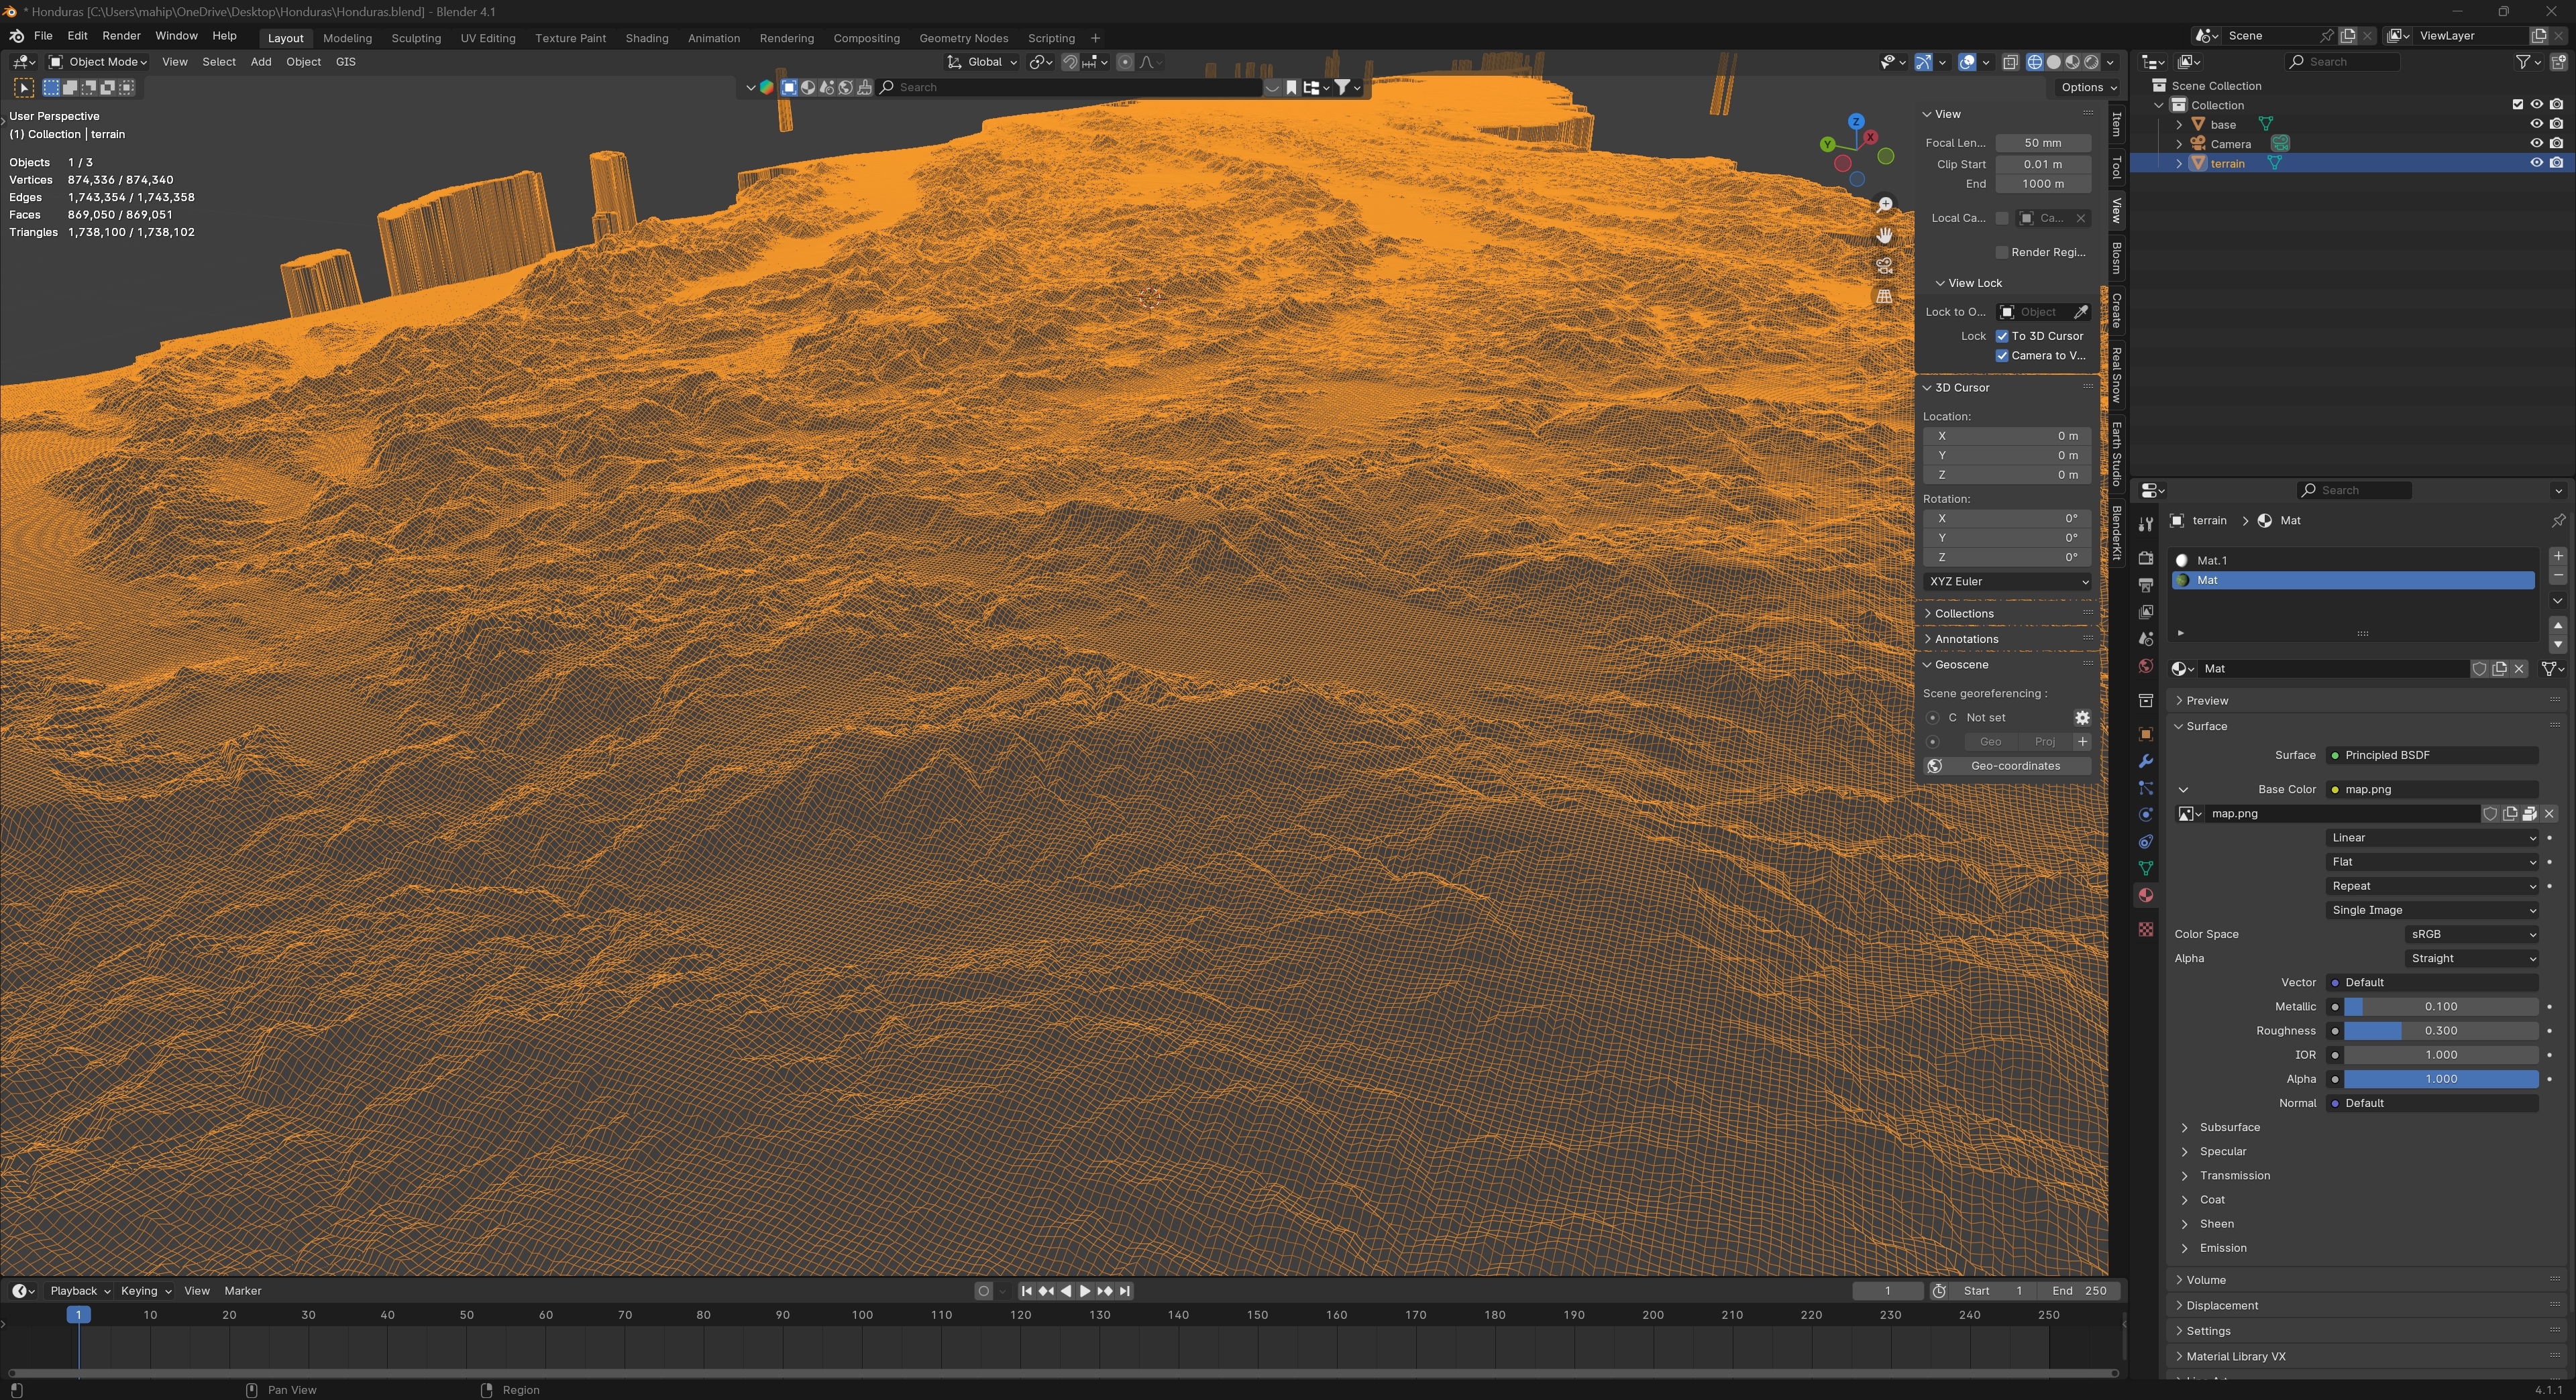Image resolution: width=2576 pixels, height=1400 pixels.
Task: Click the zoom magnifier gizmo in viewport
Action: click(x=1884, y=205)
